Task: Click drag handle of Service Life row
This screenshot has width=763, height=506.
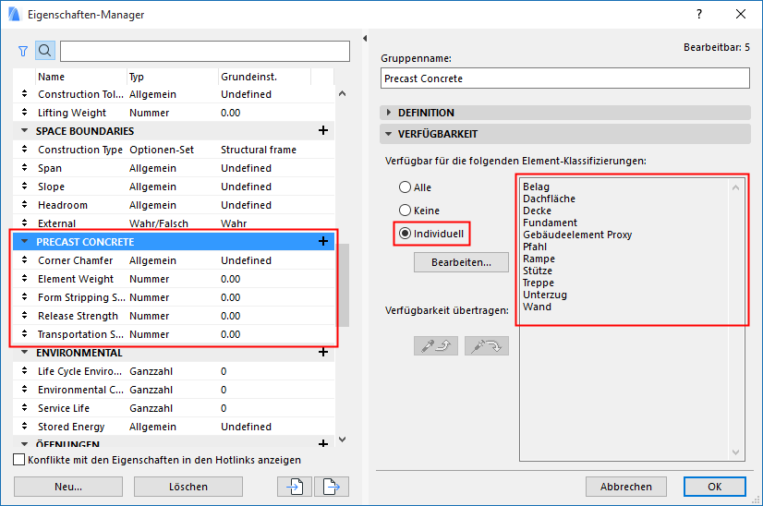Action: click(24, 408)
